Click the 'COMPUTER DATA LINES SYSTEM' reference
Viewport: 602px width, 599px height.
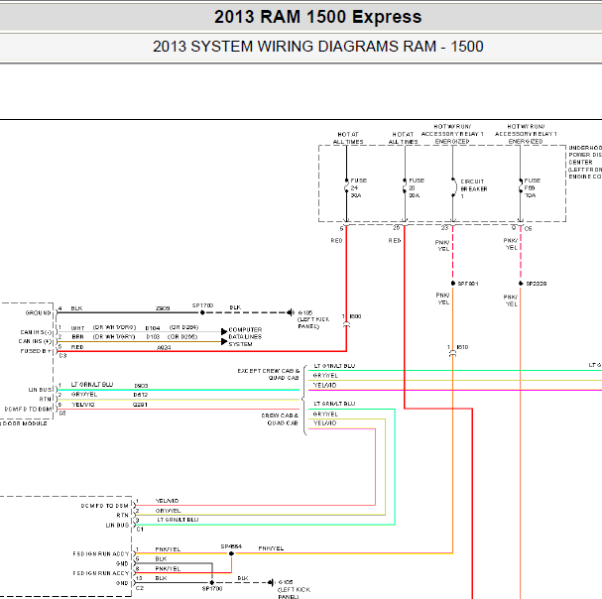pos(245,337)
